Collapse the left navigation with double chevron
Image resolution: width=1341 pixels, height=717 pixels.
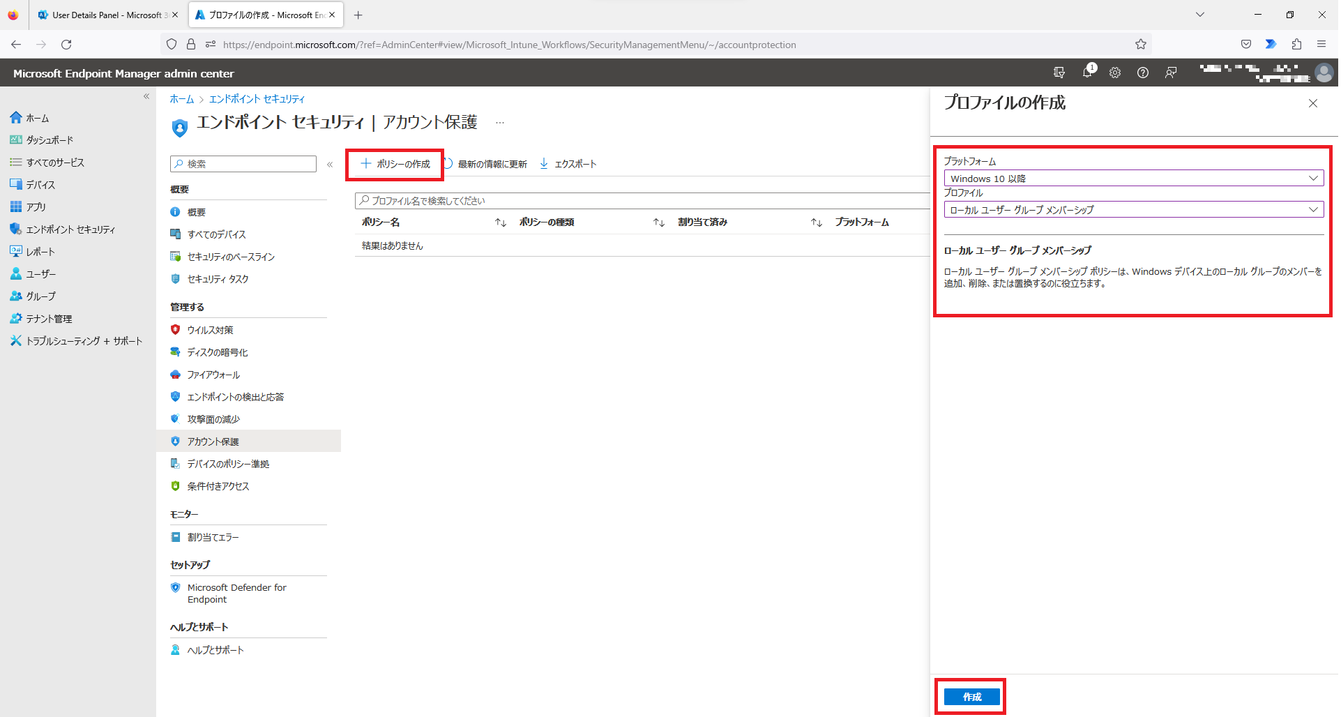[x=146, y=96]
